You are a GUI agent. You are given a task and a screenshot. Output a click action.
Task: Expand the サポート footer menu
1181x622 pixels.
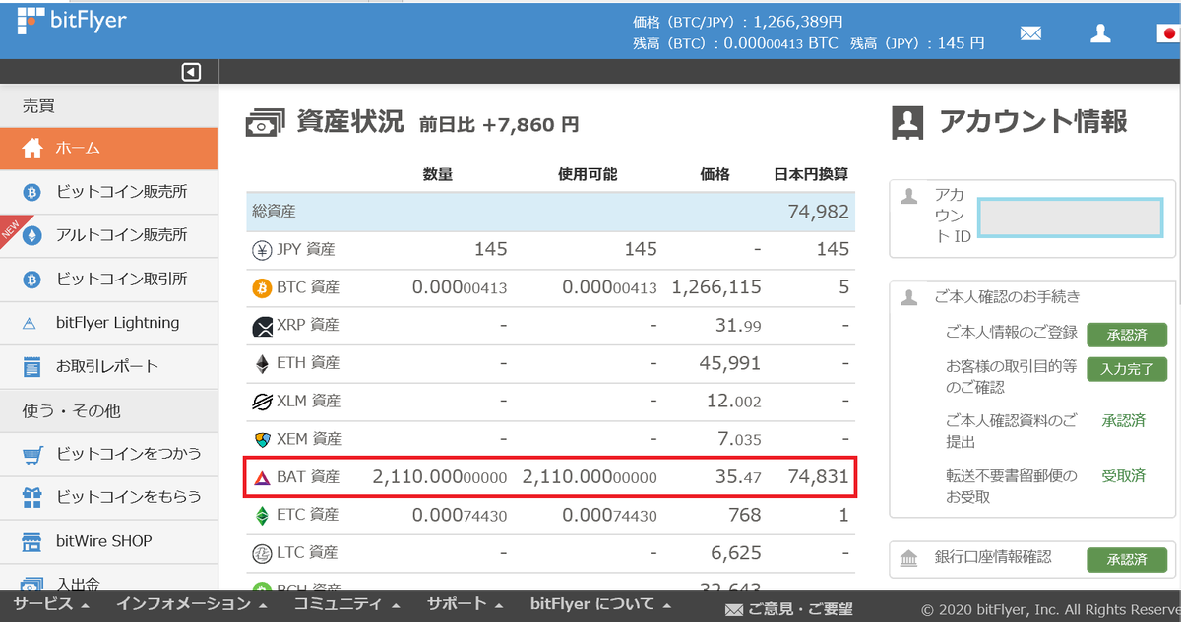coord(466,604)
